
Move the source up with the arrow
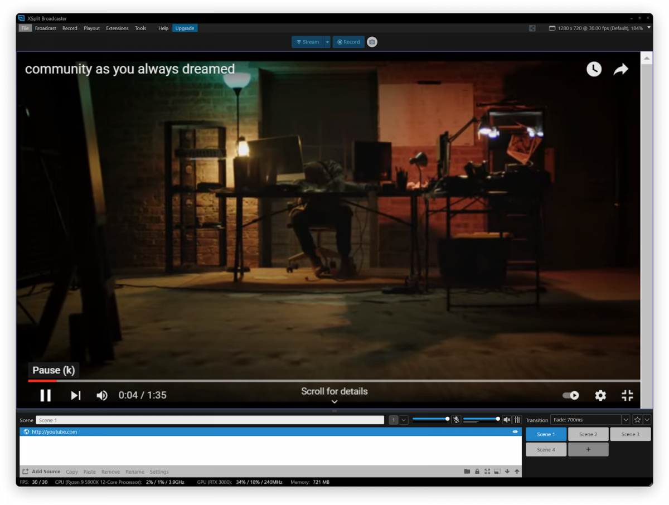click(517, 472)
